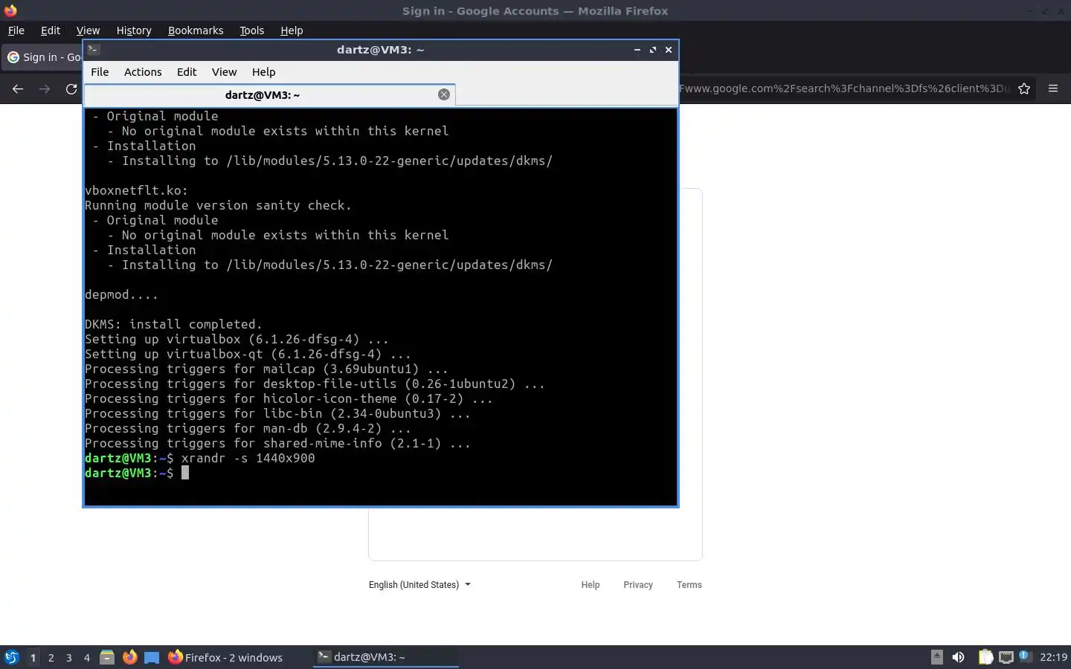Launch the file manager from taskbar quick launch

click(107, 657)
